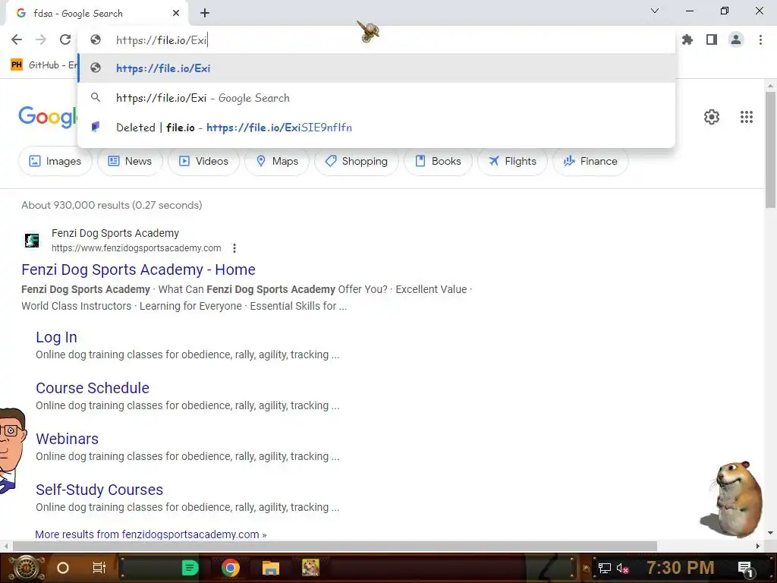This screenshot has width=777, height=583.
Task: Click the About 930,000 results text
Action: pyautogui.click(x=112, y=205)
